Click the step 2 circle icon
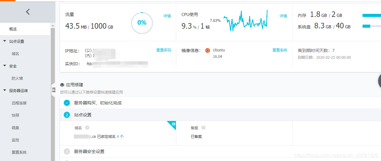Image resolution: width=381 pixels, height=161 pixels. [67, 115]
